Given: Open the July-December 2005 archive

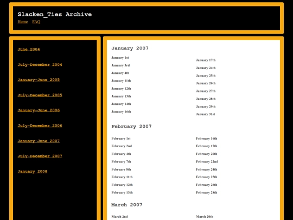Looking at the screenshot, I should 40,95.
